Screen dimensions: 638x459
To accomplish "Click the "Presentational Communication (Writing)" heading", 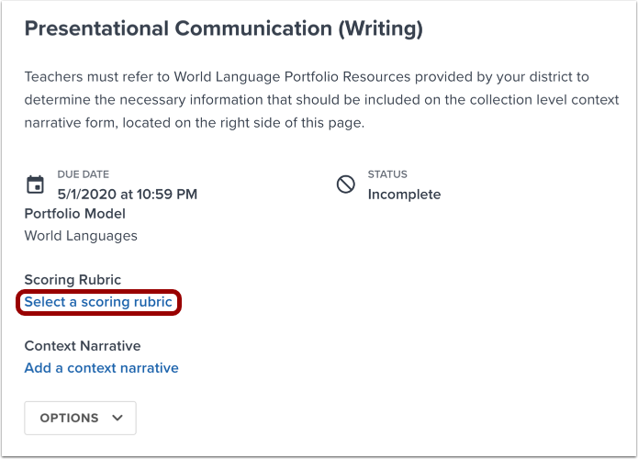I will coord(223,29).
